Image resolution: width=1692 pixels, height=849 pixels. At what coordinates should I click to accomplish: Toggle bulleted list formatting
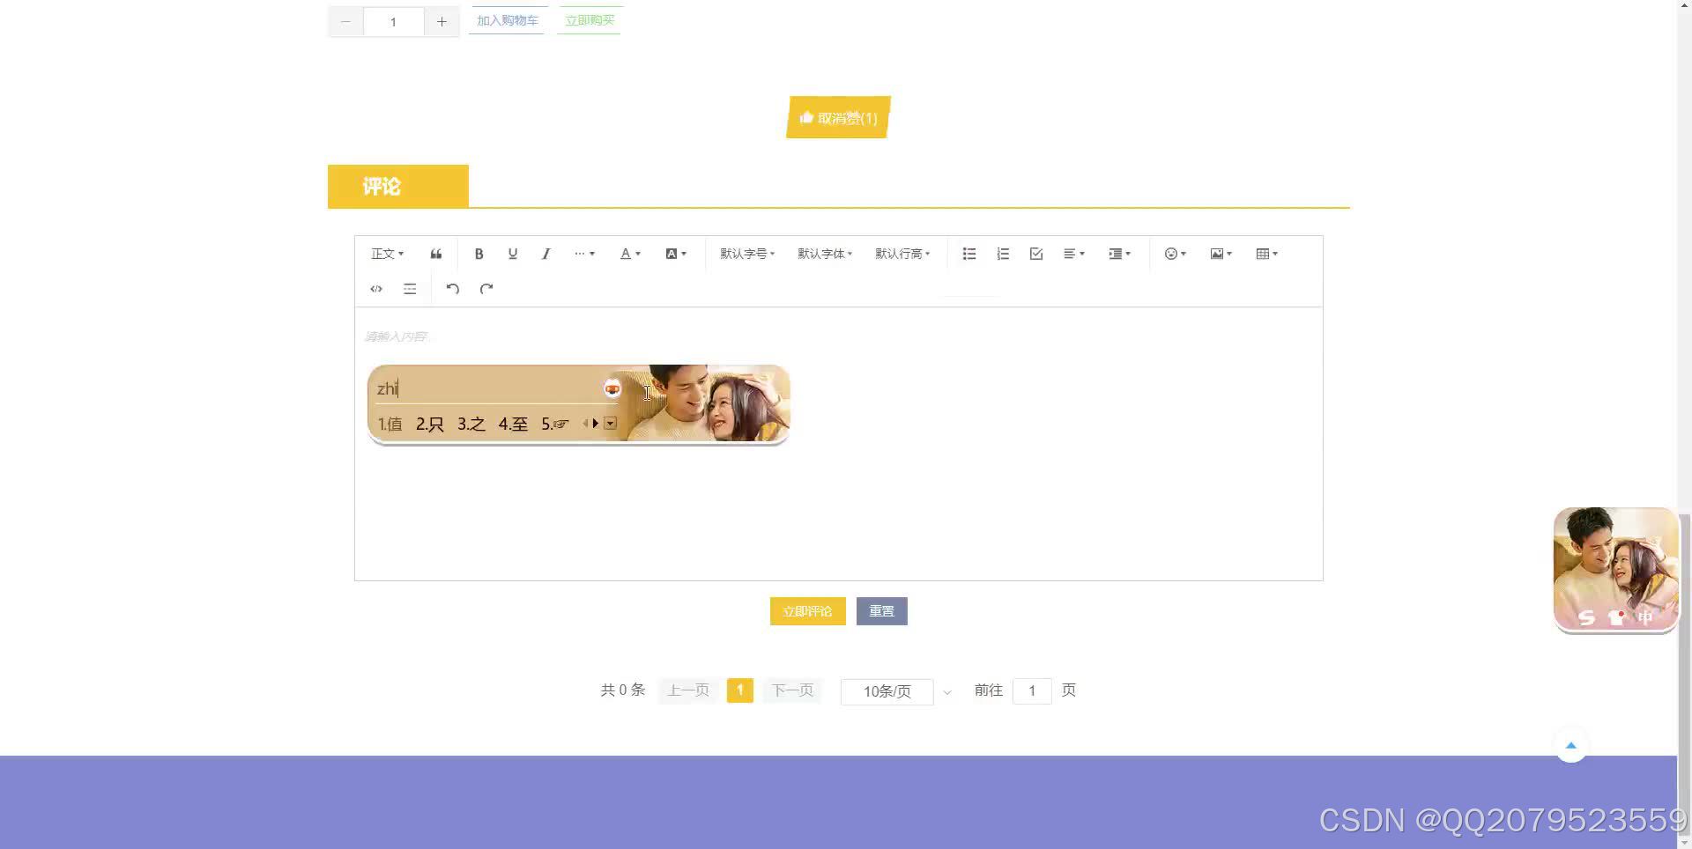pyautogui.click(x=968, y=254)
